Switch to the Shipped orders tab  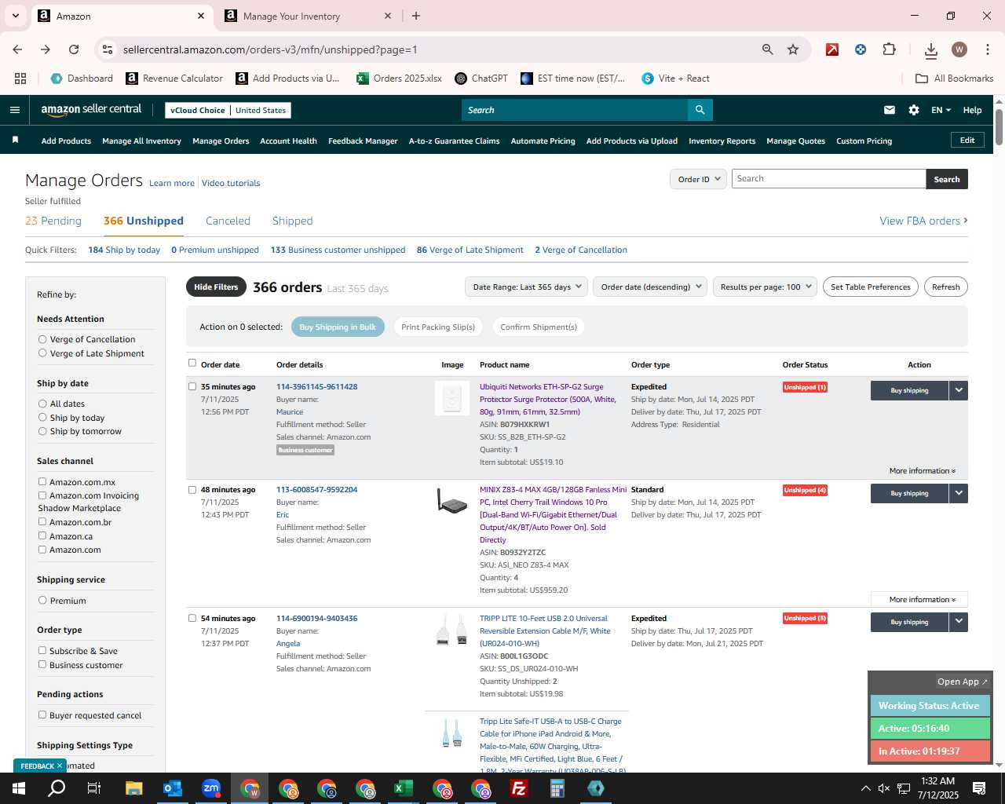coord(292,221)
